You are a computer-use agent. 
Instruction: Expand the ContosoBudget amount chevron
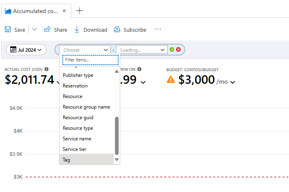point(233,82)
